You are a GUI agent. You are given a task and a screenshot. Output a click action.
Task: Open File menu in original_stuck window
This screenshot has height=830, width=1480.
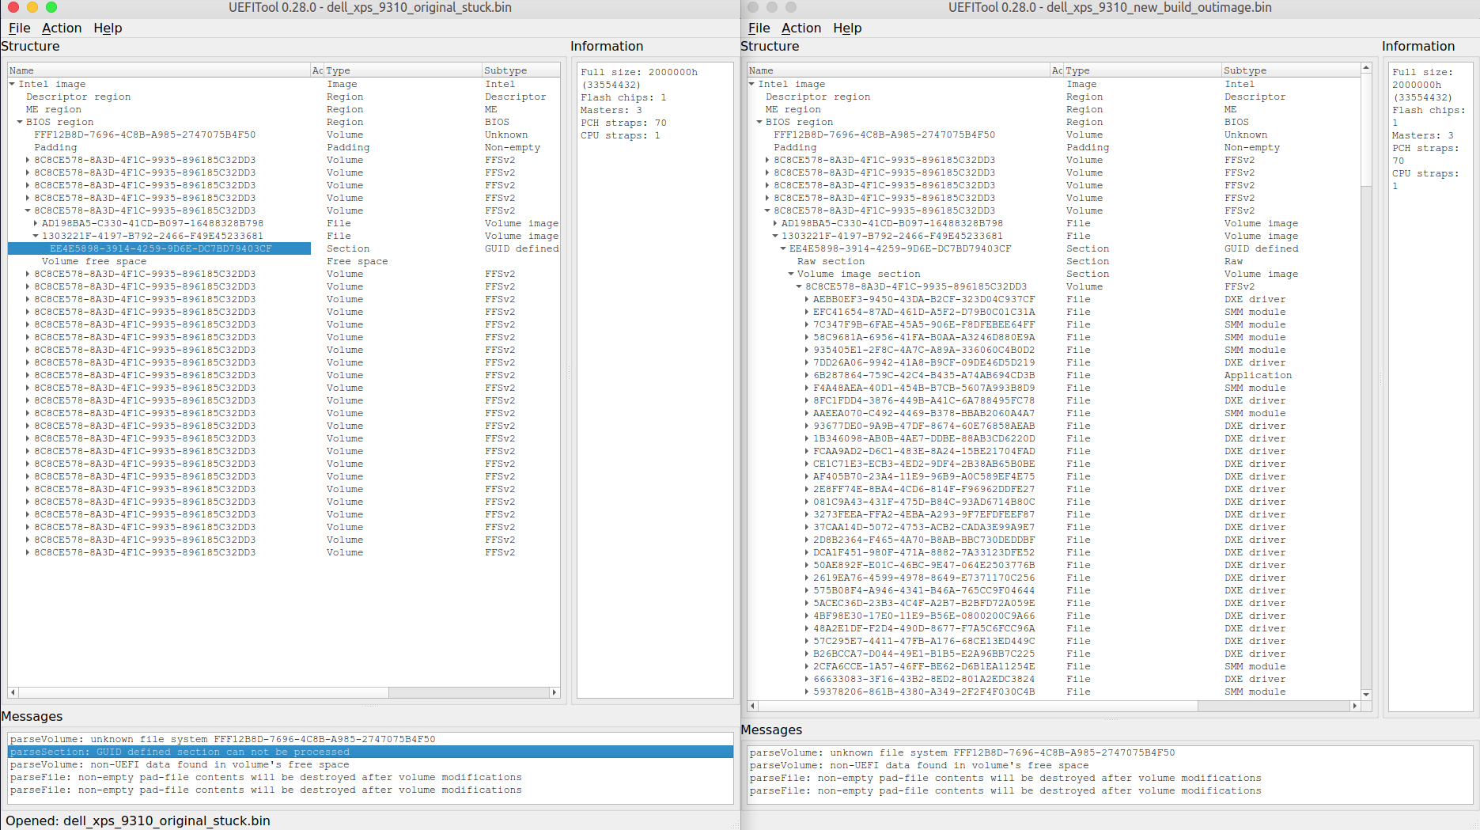[19, 28]
